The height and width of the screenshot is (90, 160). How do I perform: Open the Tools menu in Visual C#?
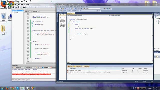click(x=78, y=7)
